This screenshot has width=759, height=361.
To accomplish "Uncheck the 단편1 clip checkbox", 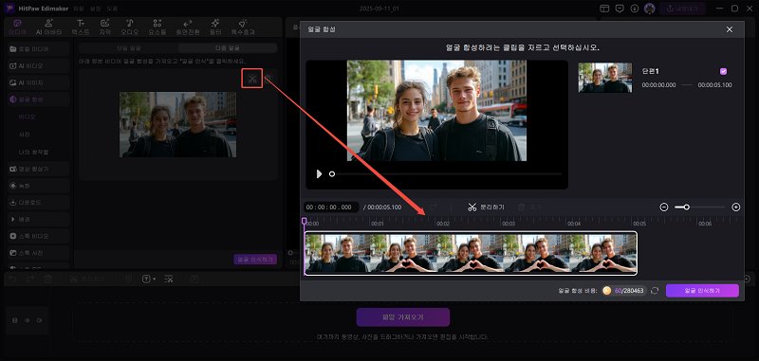I will tap(723, 71).
